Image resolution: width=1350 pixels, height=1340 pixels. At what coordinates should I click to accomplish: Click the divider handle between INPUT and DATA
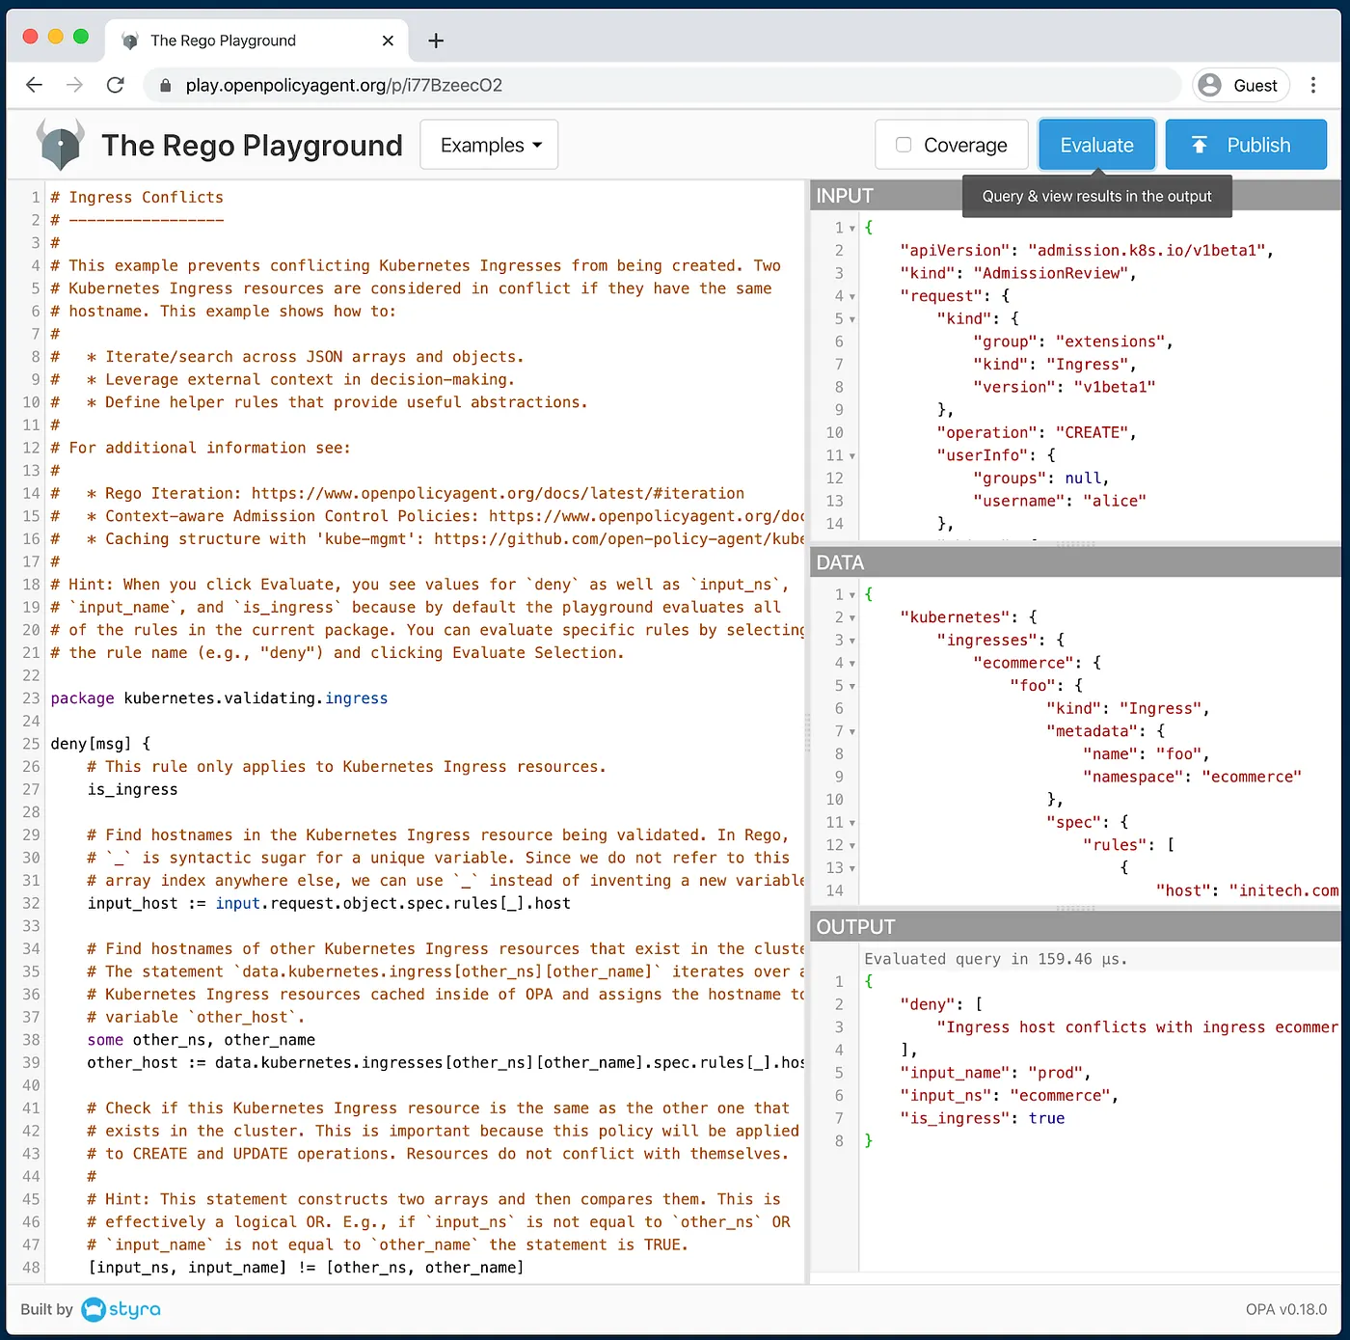pos(1075,544)
